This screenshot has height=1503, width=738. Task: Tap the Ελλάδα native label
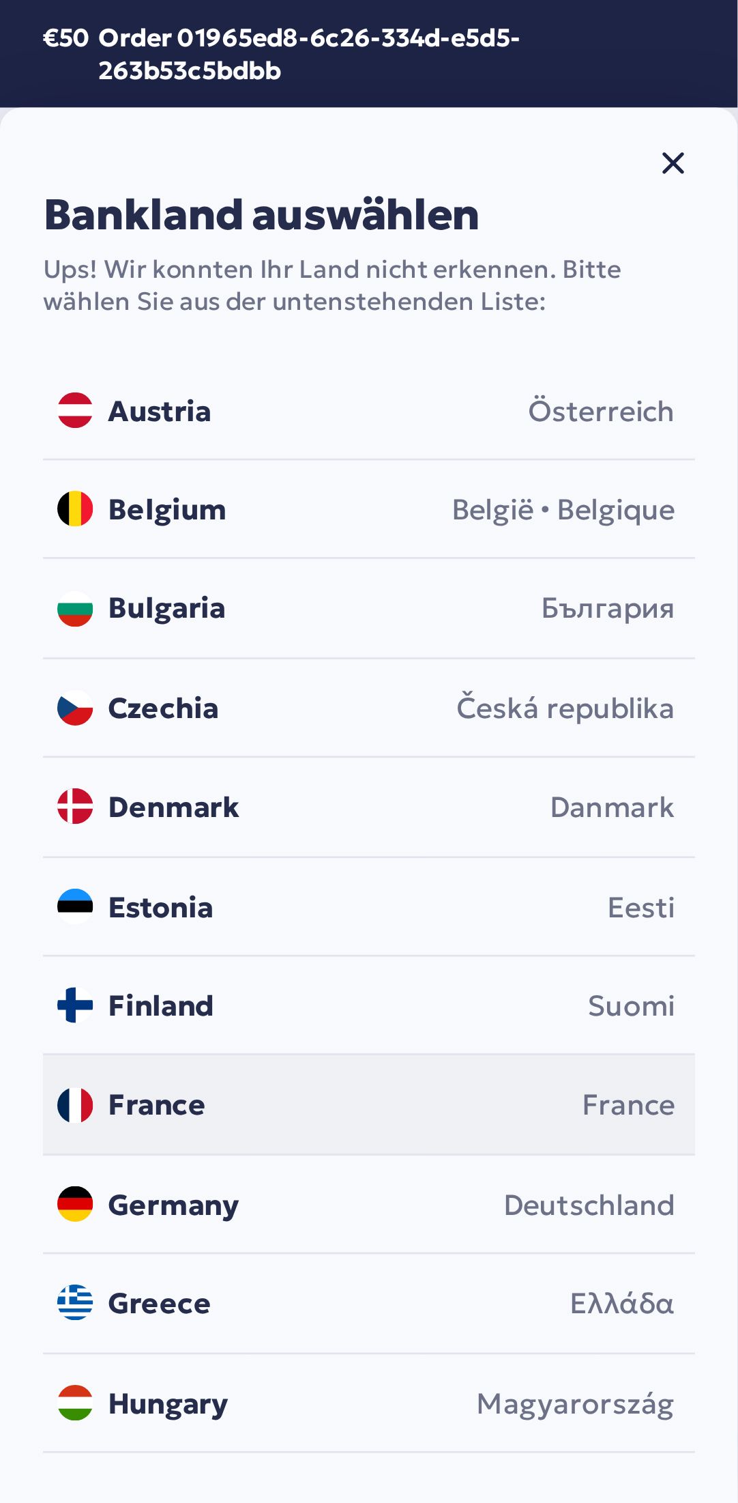(621, 1304)
